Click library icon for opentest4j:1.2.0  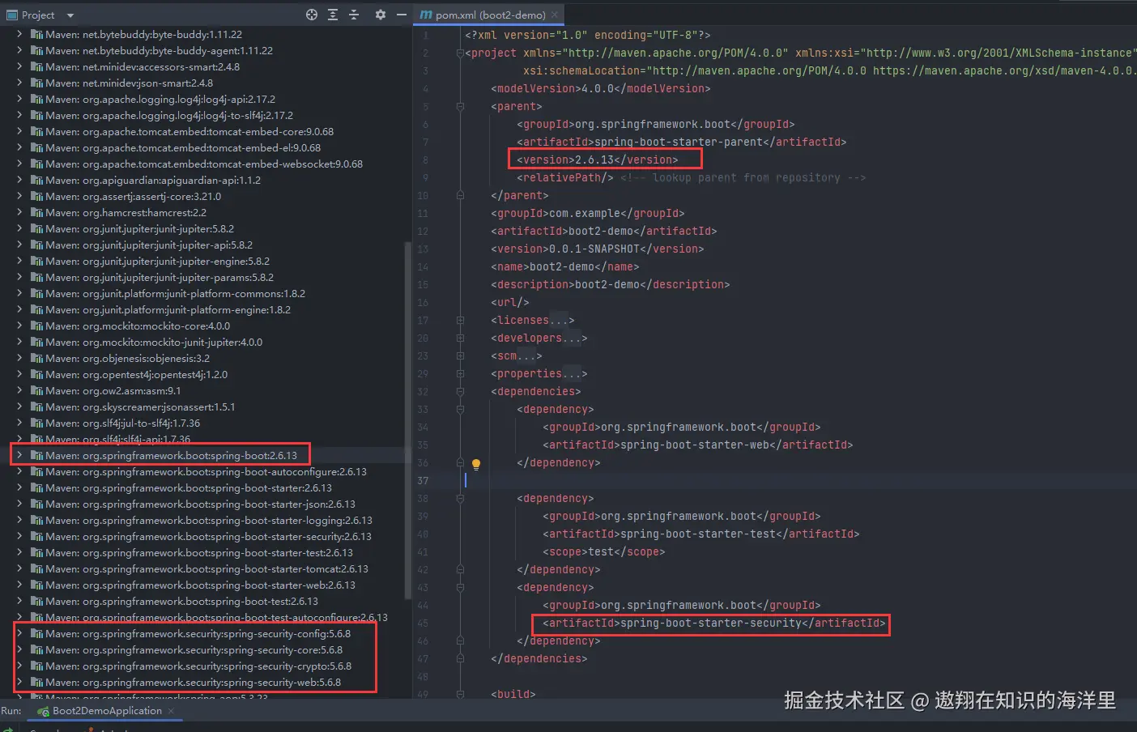(36, 375)
